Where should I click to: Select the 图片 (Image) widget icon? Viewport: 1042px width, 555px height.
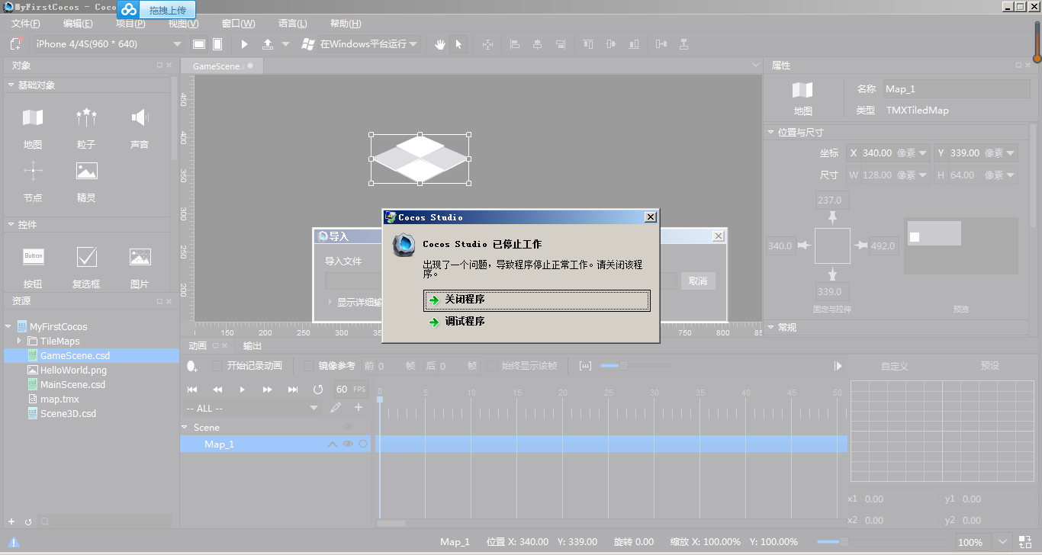140,257
